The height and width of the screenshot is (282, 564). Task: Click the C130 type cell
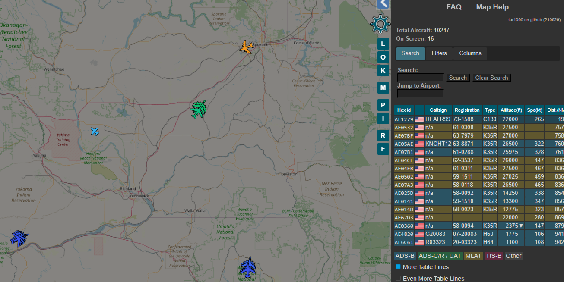click(490, 119)
